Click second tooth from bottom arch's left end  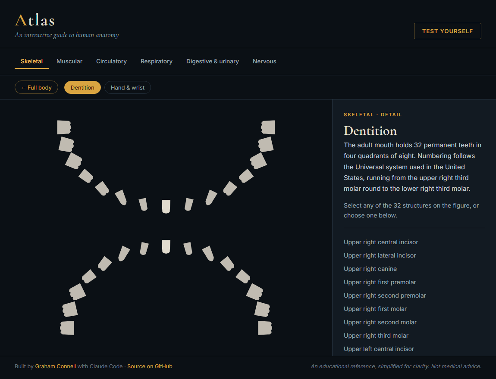70,309
